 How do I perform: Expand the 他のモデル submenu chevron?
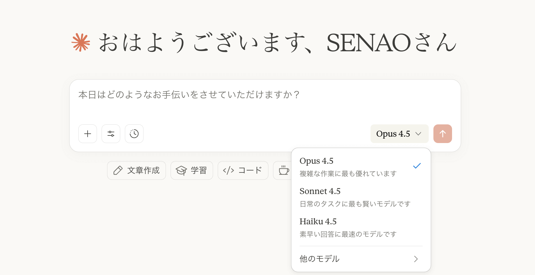416,259
